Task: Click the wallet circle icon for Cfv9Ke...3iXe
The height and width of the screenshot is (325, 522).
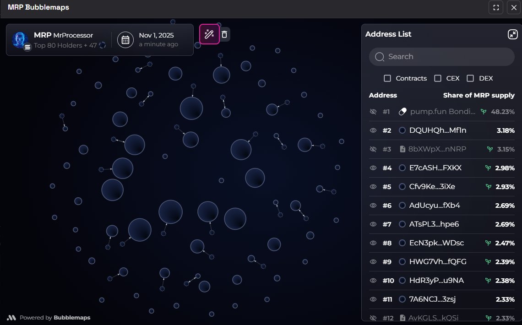Action: point(402,187)
